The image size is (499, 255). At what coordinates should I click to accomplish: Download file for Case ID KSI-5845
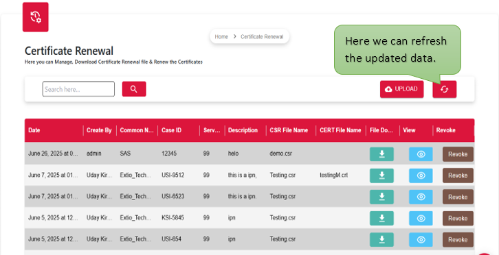[381, 219]
